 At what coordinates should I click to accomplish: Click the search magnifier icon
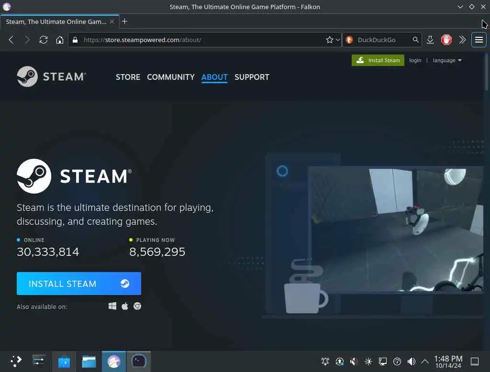415,40
